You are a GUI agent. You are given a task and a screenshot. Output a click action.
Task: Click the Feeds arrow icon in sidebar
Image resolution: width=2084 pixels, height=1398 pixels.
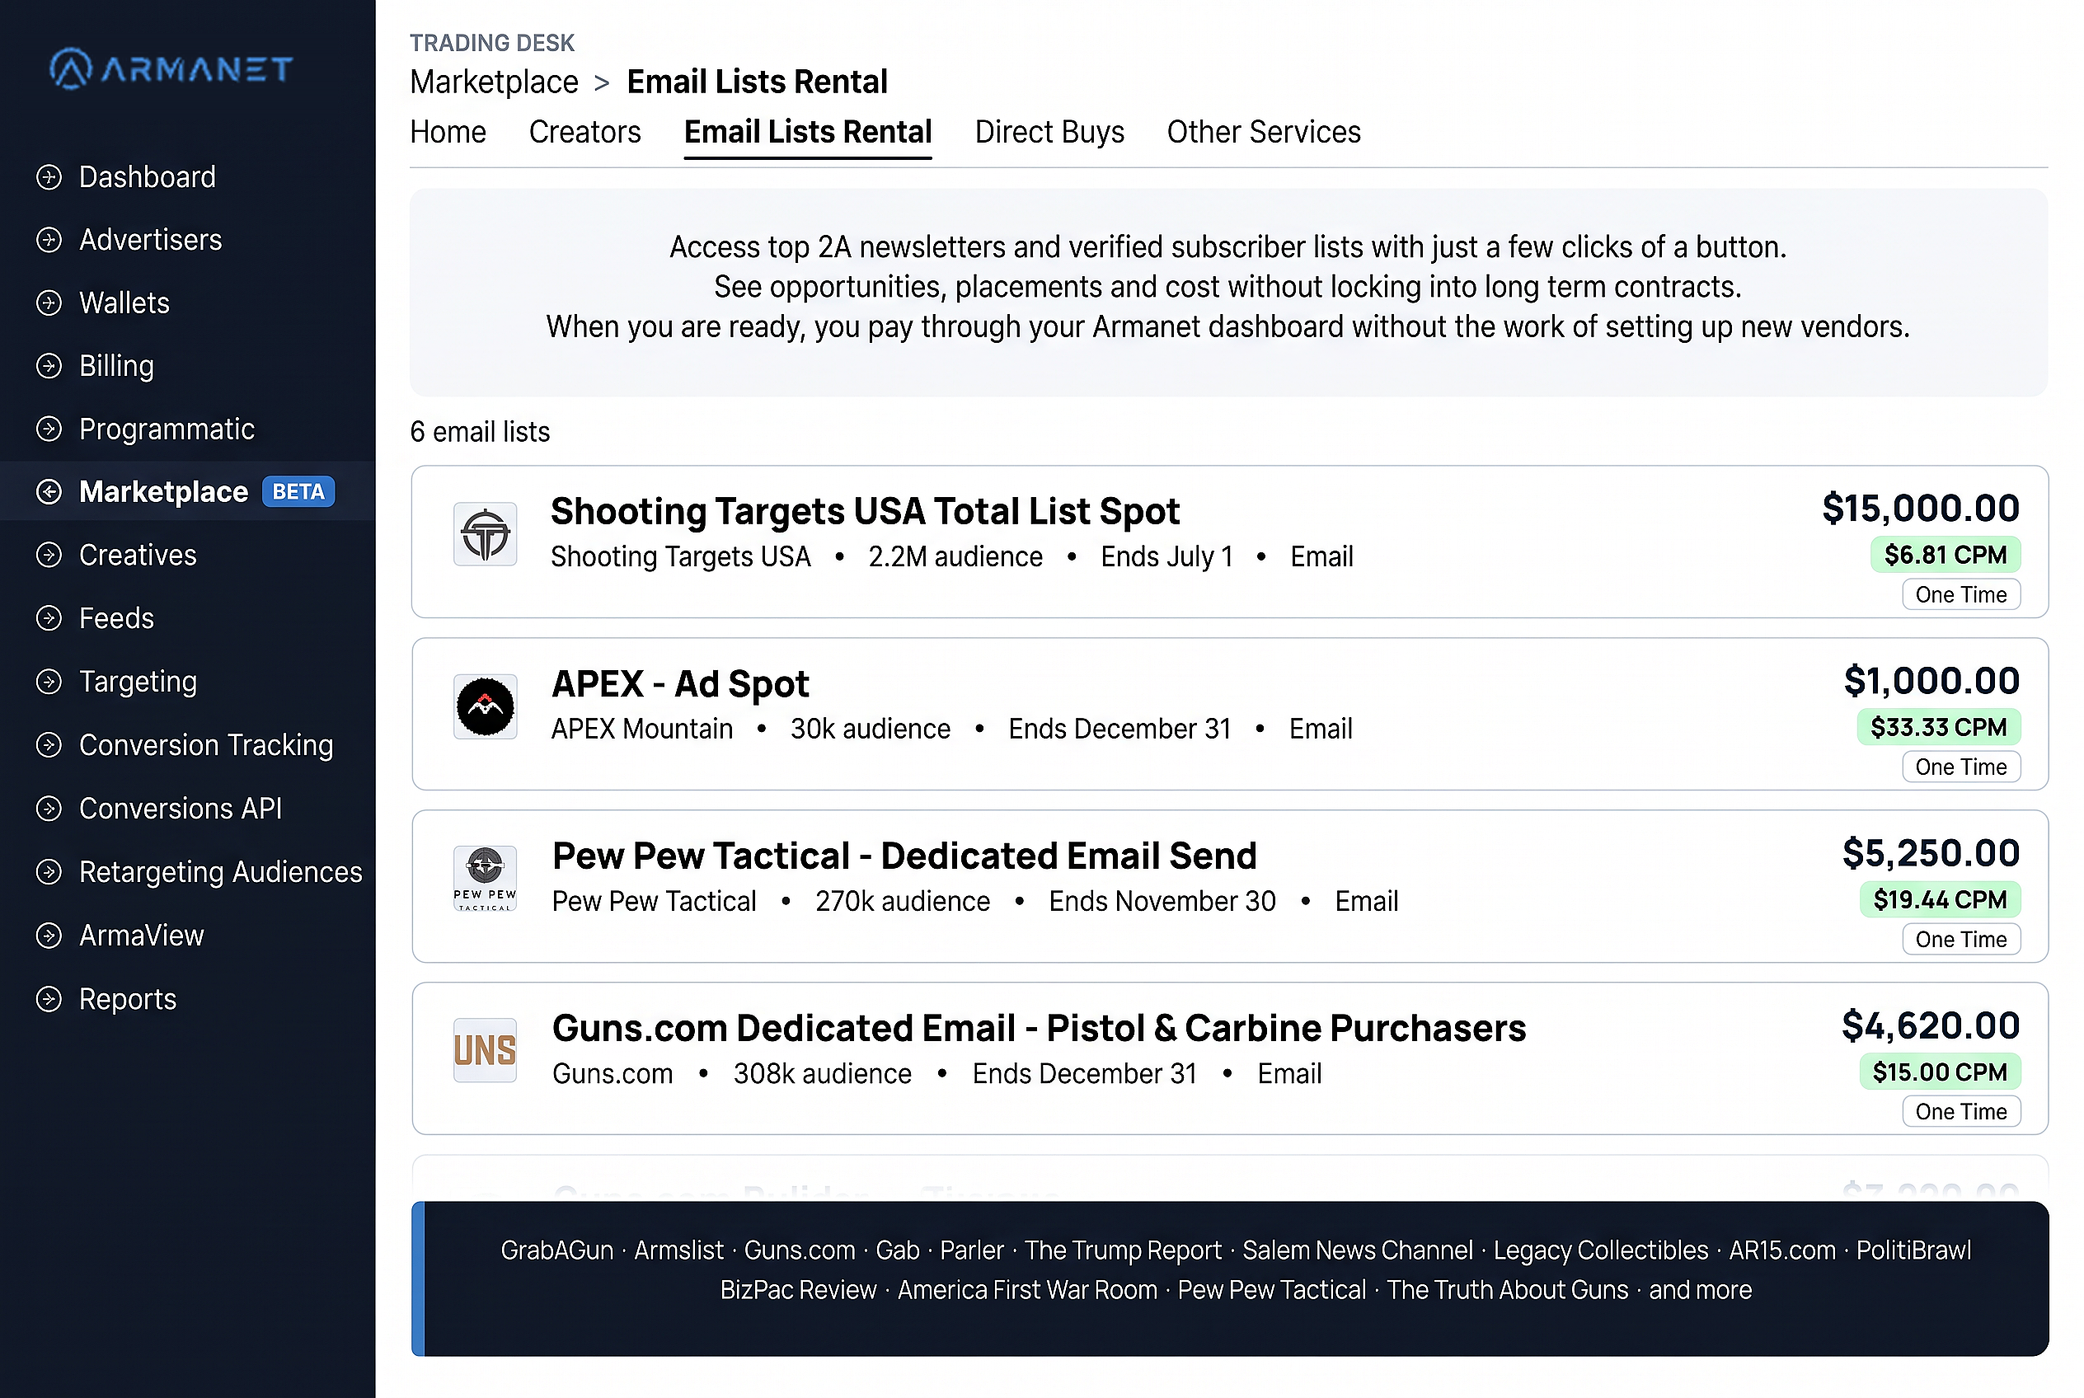(49, 619)
